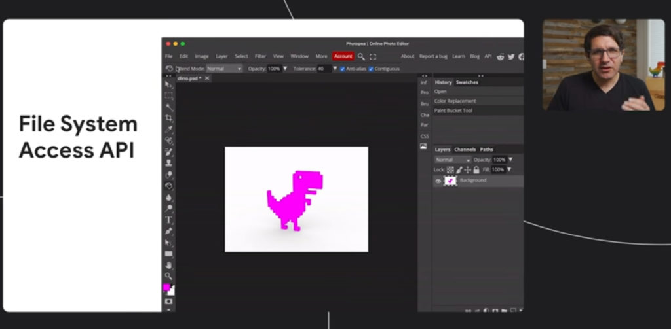The height and width of the screenshot is (329, 671).
Task: Open the Blend Mode dropdown in options bar
Action: tap(225, 69)
